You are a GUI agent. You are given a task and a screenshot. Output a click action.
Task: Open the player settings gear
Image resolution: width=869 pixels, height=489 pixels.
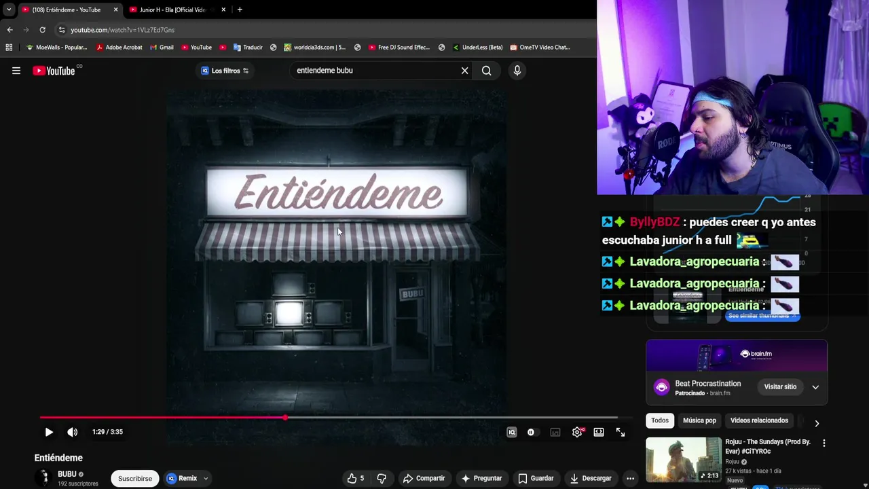(577, 432)
